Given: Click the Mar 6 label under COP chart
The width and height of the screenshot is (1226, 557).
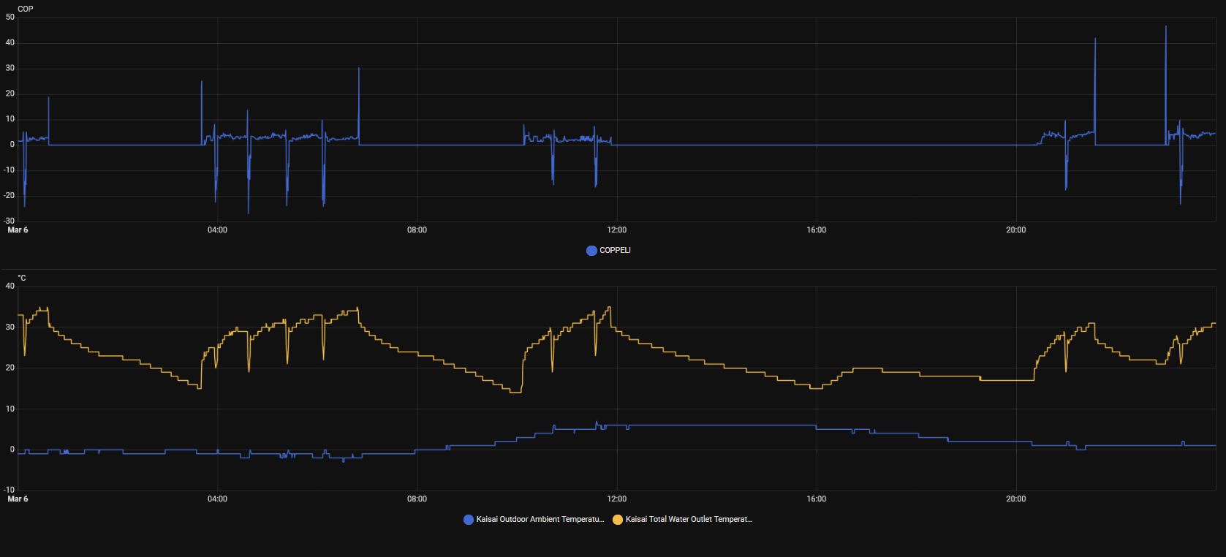Looking at the screenshot, I should (18, 230).
